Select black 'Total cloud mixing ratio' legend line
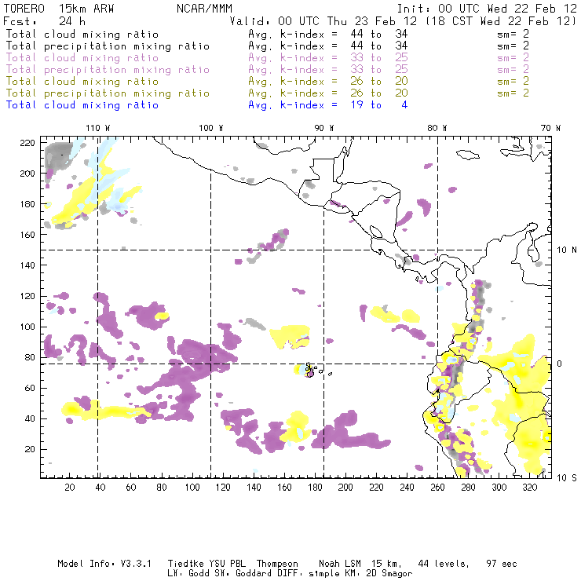This screenshot has height=581, width=581. (x=82, y=34)
